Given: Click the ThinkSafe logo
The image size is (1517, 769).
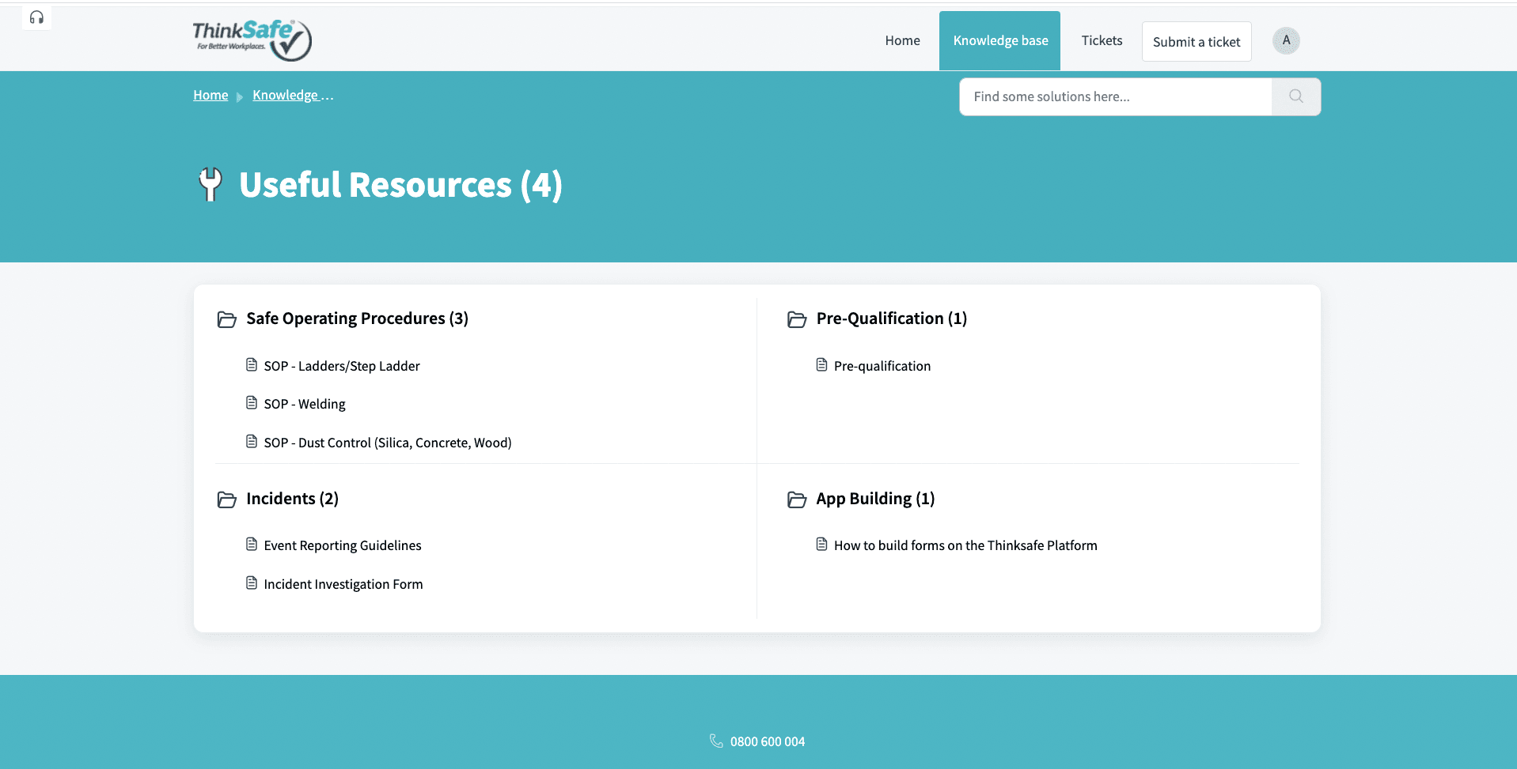Looking at the screenshot, I should point(252,40).
